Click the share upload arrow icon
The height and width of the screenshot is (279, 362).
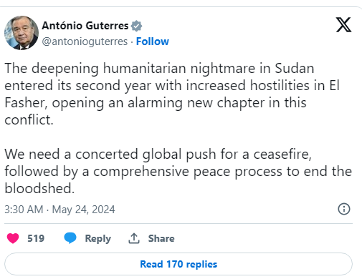134,238
